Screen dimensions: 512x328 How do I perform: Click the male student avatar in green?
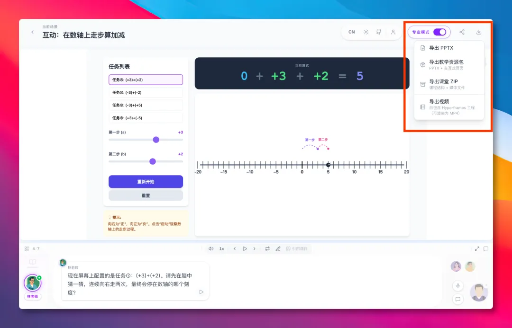pyautogui.click(x=470, y=266)
